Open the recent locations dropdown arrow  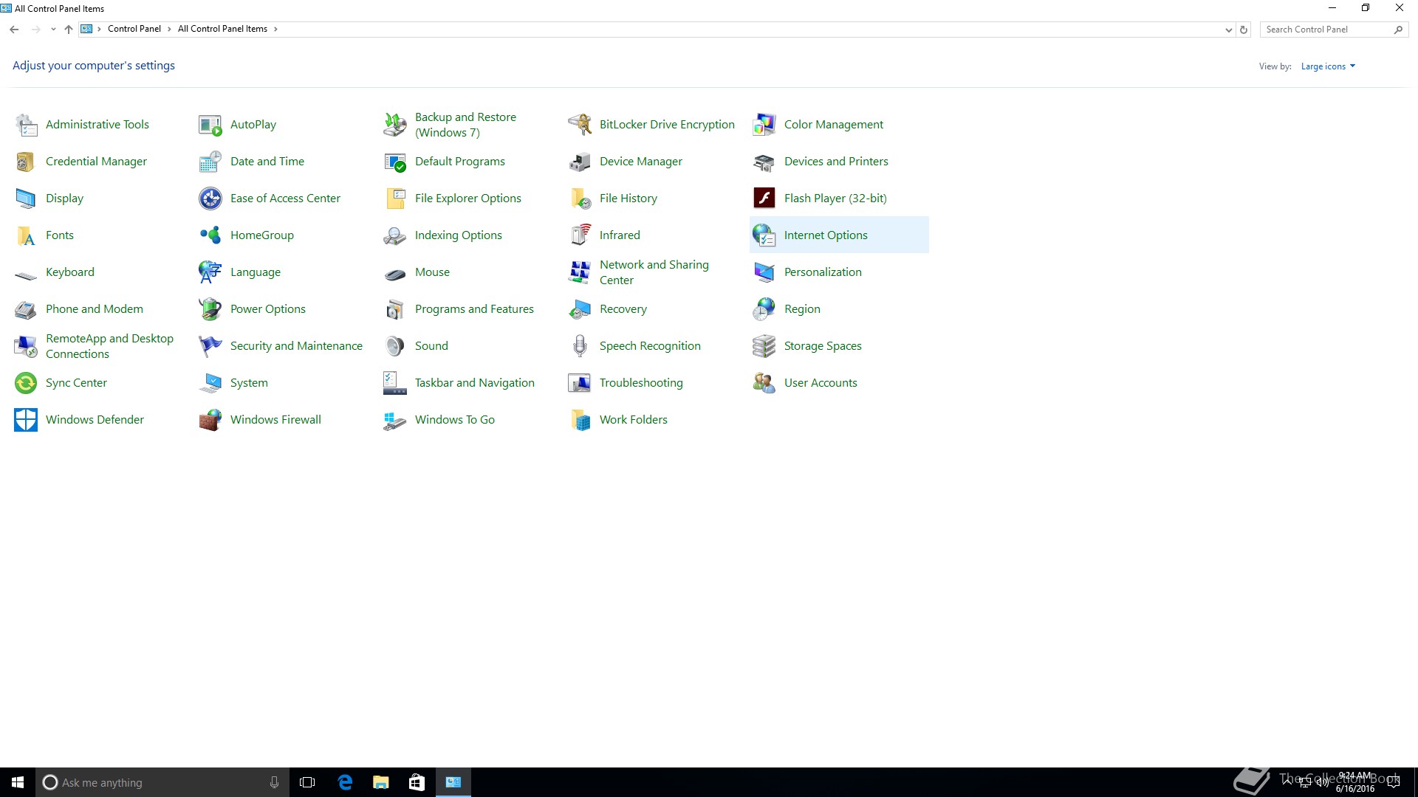[53, 30]
